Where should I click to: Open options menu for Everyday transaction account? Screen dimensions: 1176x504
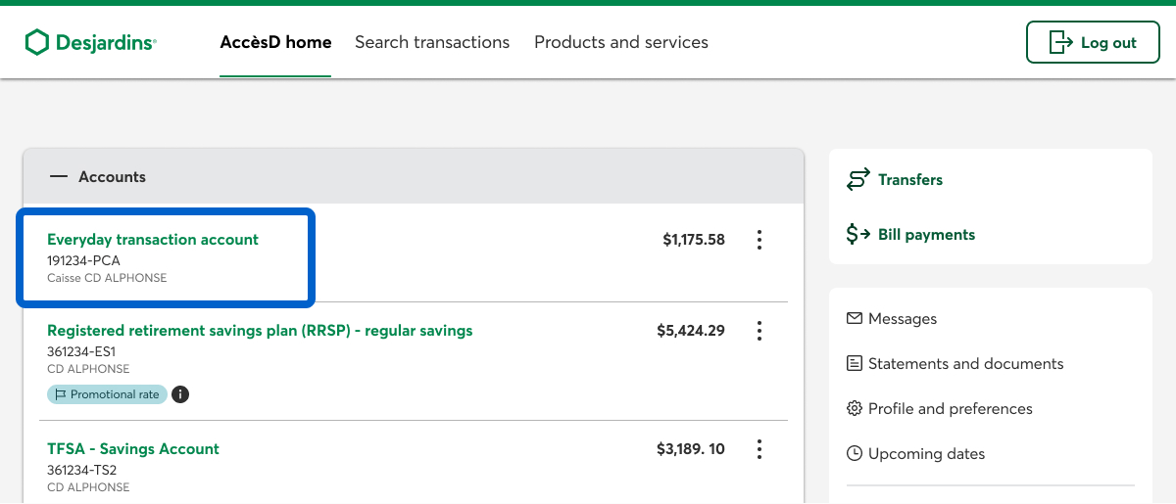point(759,240)
